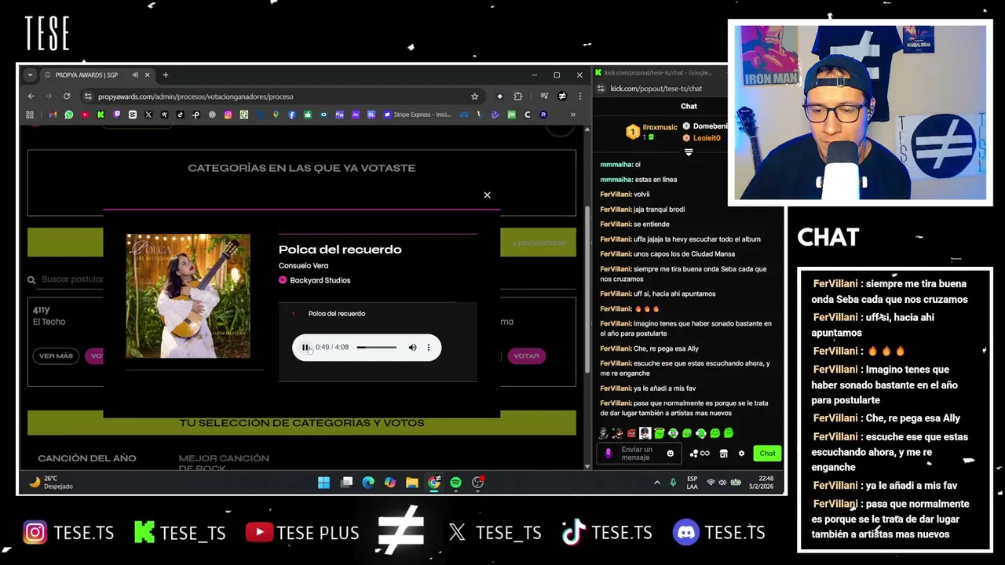Open the media control icon in Chrome toolbar
Viewport: 1005px width, 565px height.
(544, 96)
